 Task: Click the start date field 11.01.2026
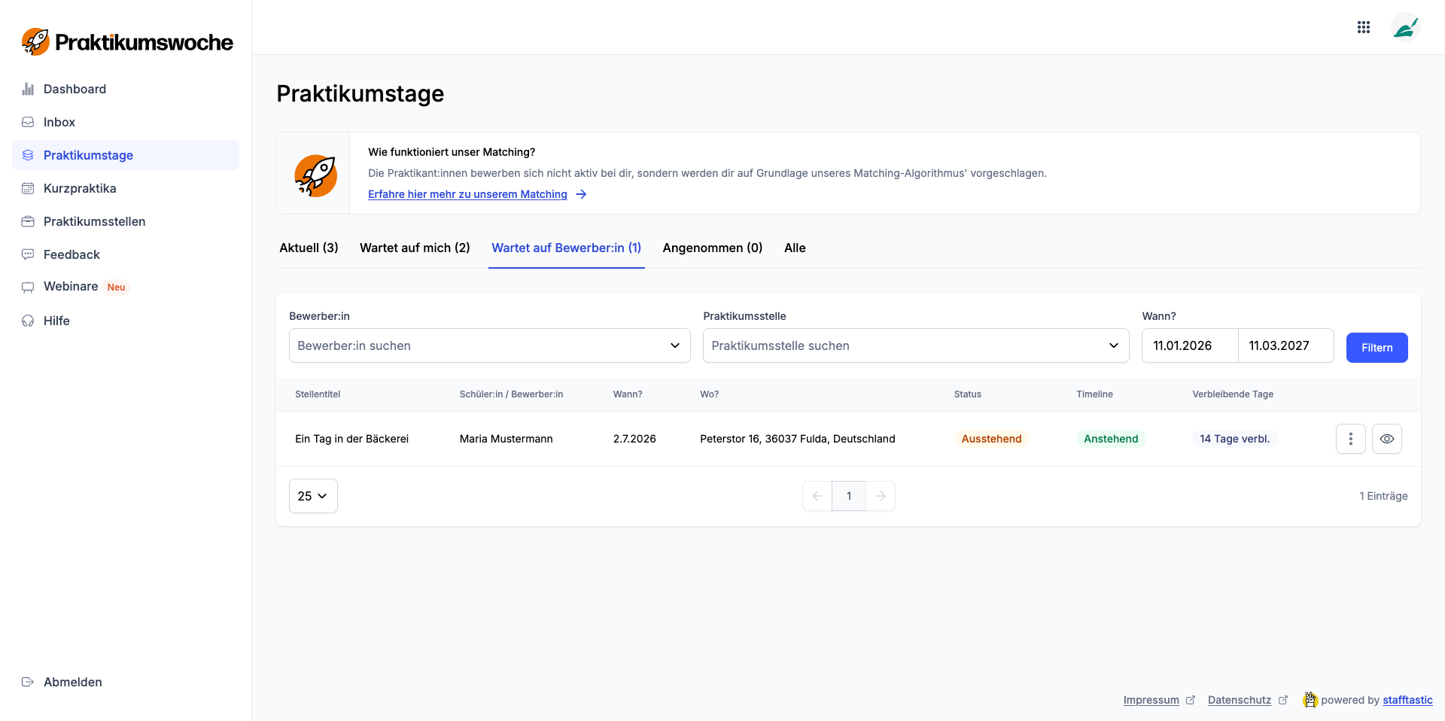click(x=1189, y=345)
